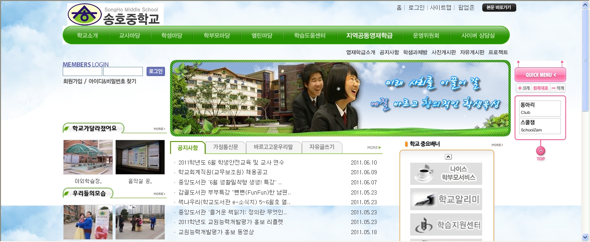Collapse the pink QUICK MENU panel
The image size is (590, 242).
pyautogui.click(x=540, y=75)
